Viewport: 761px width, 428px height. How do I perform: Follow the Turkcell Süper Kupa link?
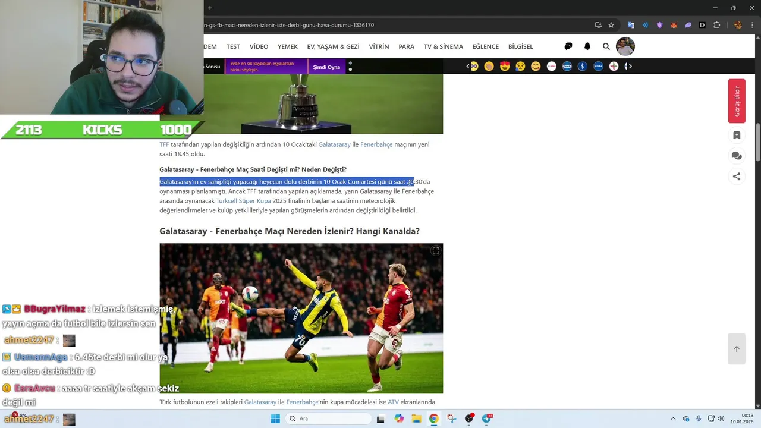[243, 201]
